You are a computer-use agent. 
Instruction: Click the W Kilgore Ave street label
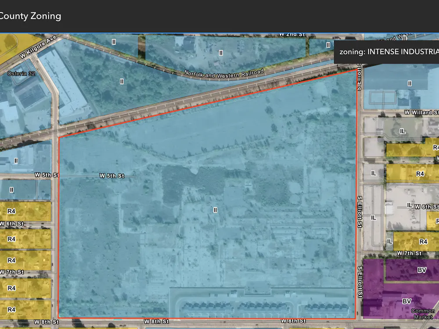pyautogui.click(x=38, y=46)
